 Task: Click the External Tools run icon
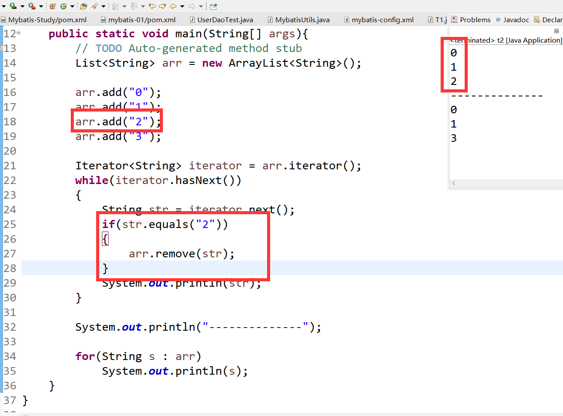[x=32, y=6]
